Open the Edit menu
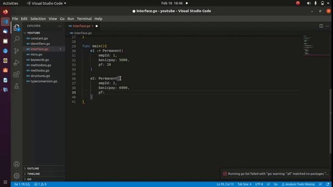Screen dimensions: 333x187 24,19
